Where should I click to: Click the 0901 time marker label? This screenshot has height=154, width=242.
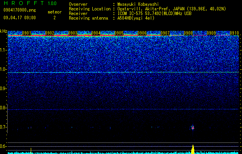click(27, 33)
